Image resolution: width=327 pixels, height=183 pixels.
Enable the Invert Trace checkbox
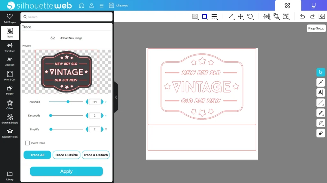tap(27, 143)
